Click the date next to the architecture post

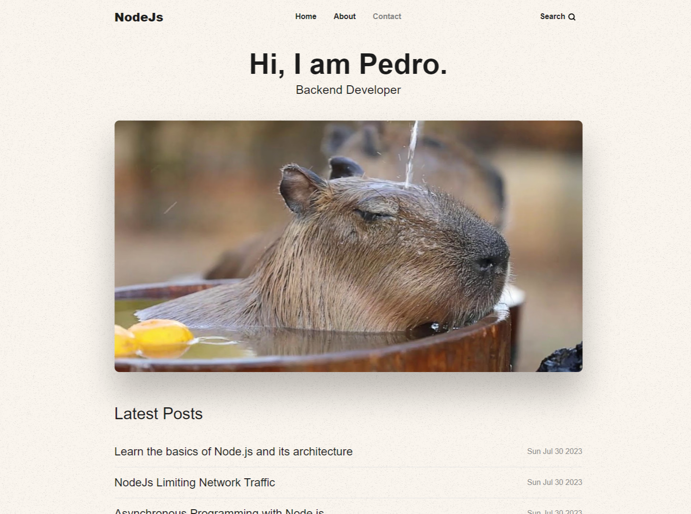[554, 451]
